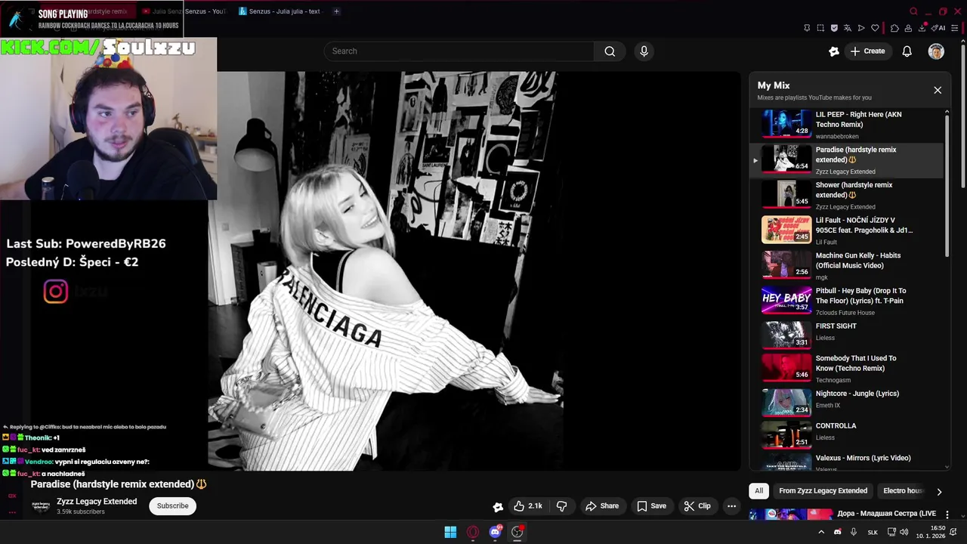Click the Share button
The height and width of the screenshot is (544, 967).
click(x=602, y=506)
